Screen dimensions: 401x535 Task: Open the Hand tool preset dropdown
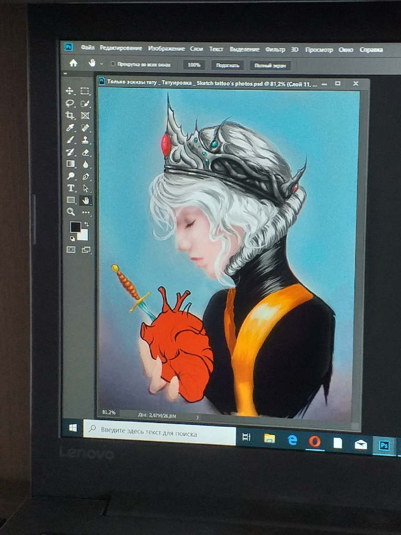pos(102,64)
